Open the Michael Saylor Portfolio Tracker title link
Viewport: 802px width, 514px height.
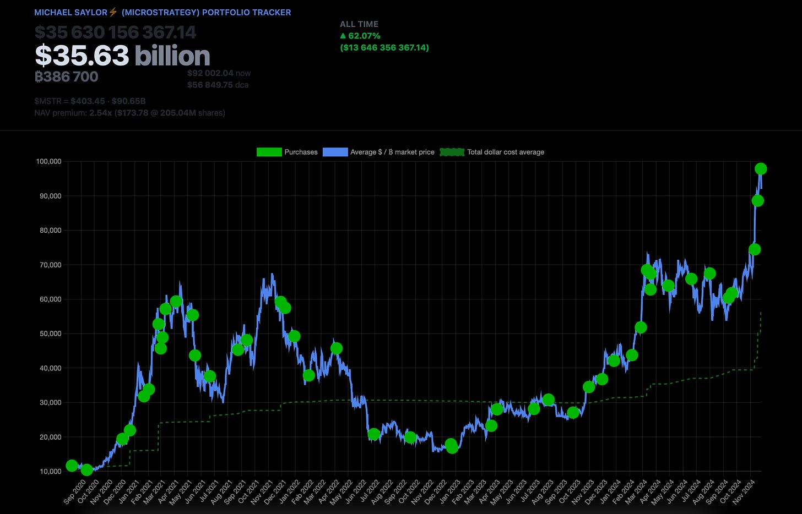tap(162, 12)
